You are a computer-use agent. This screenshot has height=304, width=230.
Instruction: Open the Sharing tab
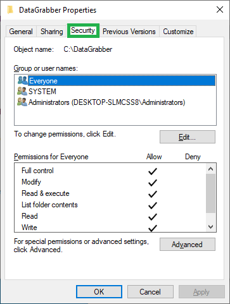coord(52,32)
